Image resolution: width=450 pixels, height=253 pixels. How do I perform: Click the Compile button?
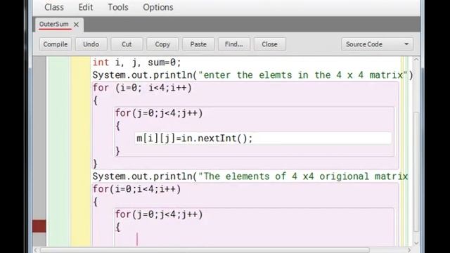point(56,44)
